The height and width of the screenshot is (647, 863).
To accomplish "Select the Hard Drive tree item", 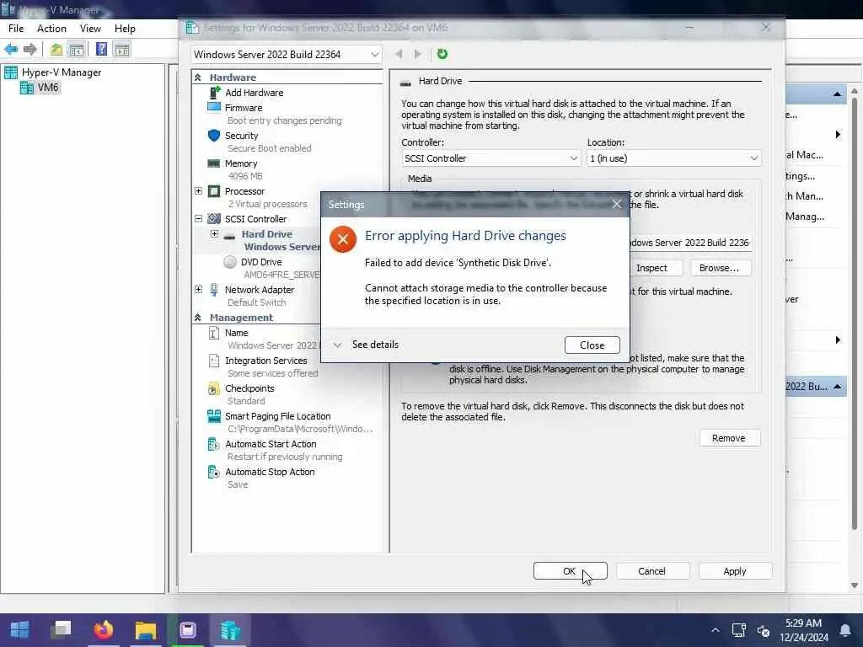I will coord(267,234).
